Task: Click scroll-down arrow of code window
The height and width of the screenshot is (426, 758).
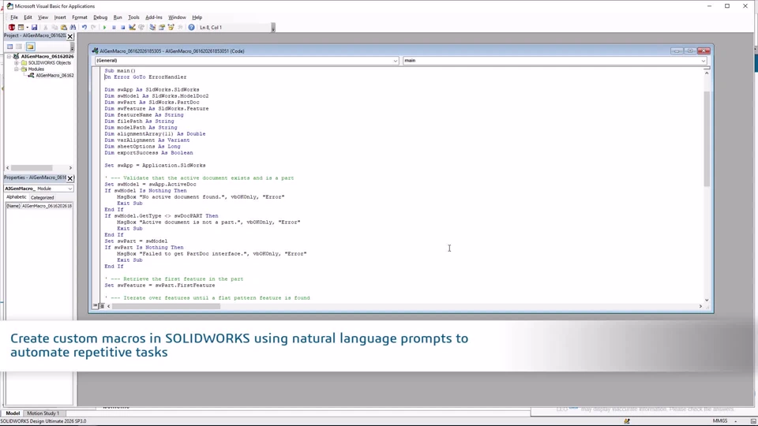Action: pos(706,300)
